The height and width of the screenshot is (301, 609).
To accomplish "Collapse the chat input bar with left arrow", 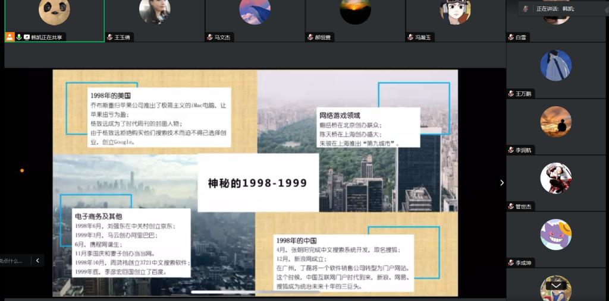I will (37, 260).
